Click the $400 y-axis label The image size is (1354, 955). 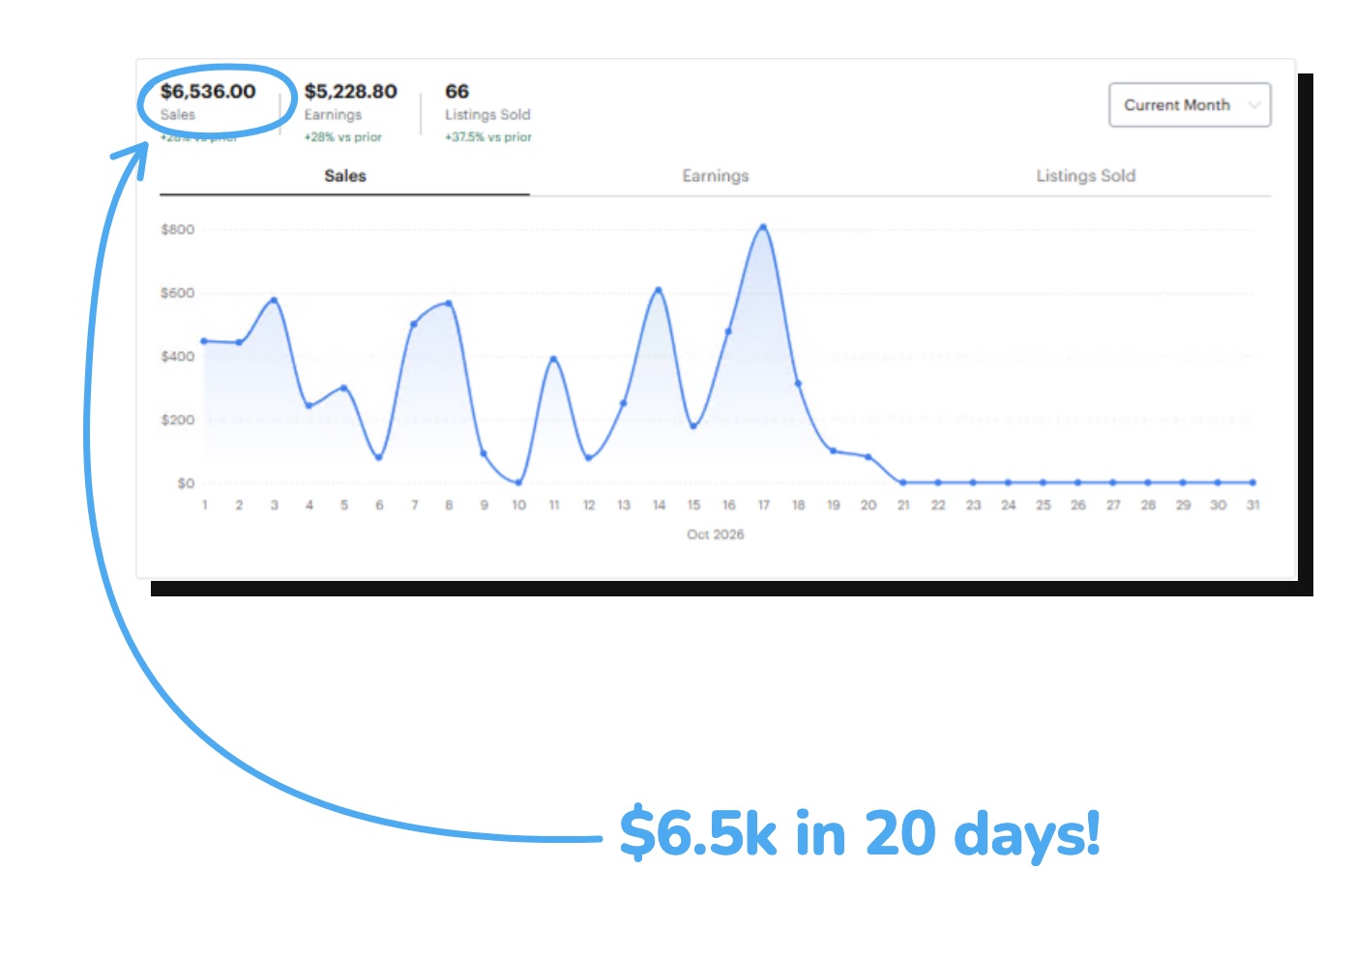[x=178, y=357]
